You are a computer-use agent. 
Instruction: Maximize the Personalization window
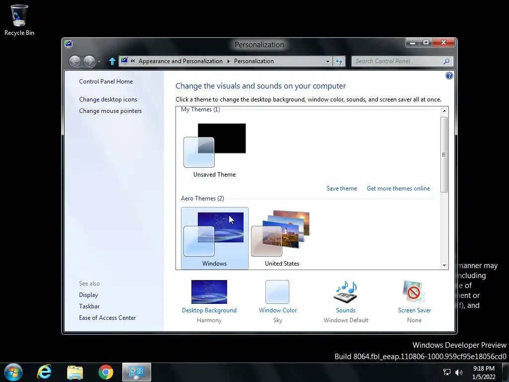(x=426, y=43)
